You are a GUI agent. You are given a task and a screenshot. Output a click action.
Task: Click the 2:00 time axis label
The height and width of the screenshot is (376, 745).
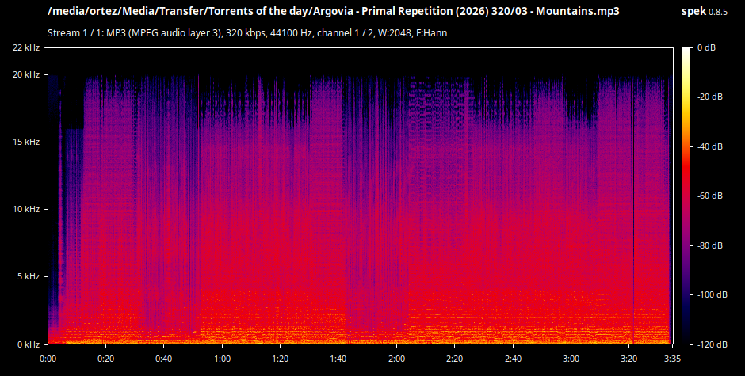tap(396, 359)
